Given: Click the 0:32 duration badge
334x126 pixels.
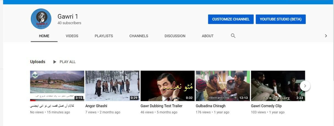Looking at the screenshot, I should point(189,98).
